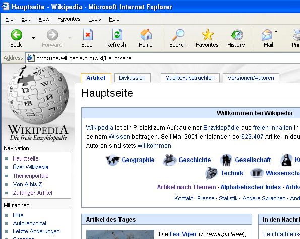Open the Geographie world map portal icon

pyautogui.click(x=112, y=160)
